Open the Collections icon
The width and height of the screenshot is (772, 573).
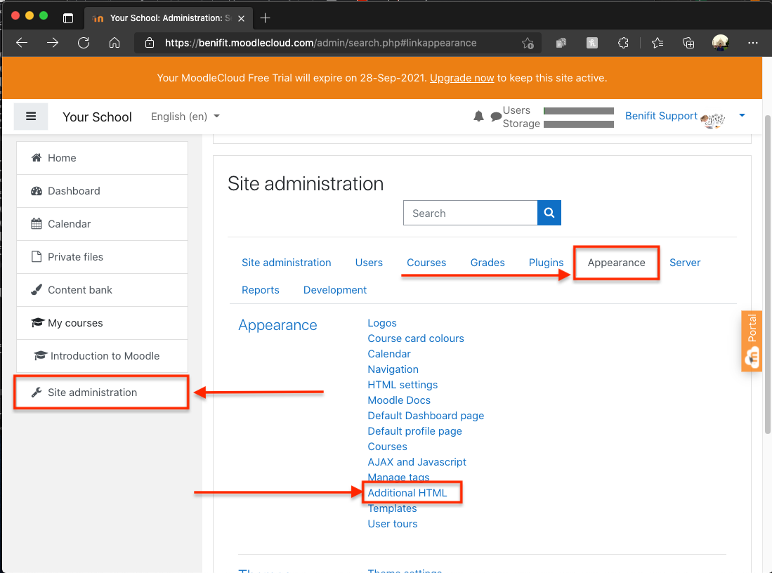pos(688,43)
